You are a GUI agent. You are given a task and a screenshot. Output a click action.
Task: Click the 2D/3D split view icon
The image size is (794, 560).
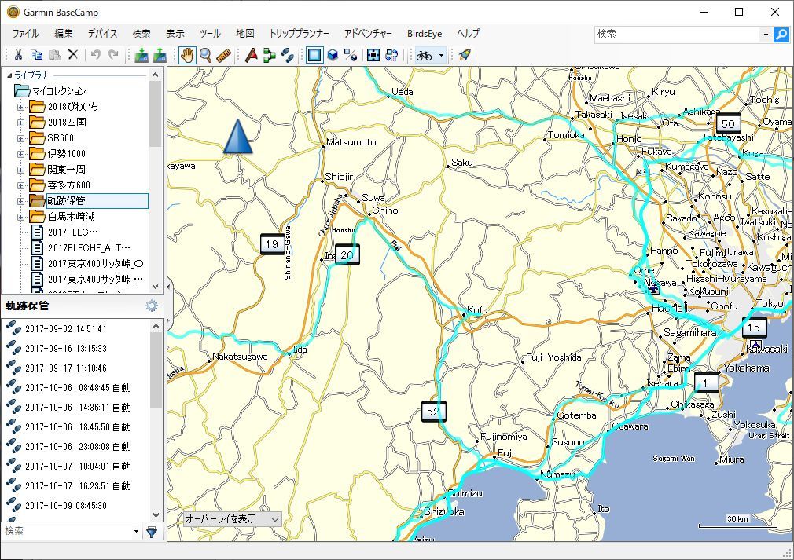[x=351, y=55]
